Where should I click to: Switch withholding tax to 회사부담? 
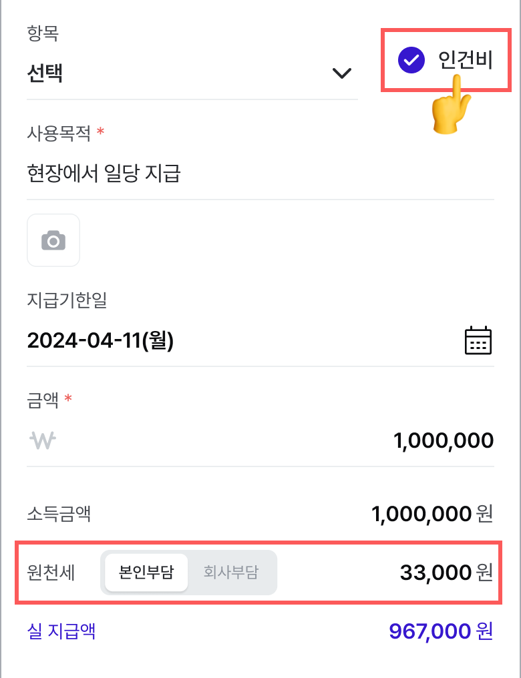[x=231, y=573]
